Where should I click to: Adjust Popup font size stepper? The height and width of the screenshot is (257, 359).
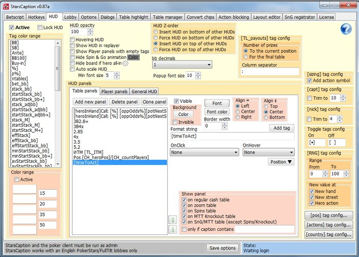pyautogui.click(x=198, y=75)
